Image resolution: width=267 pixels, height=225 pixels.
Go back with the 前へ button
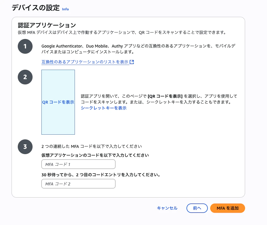[197, 208]
